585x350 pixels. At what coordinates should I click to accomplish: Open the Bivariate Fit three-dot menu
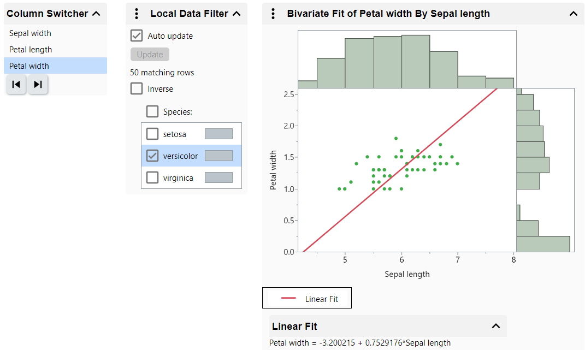coord(273,14)
